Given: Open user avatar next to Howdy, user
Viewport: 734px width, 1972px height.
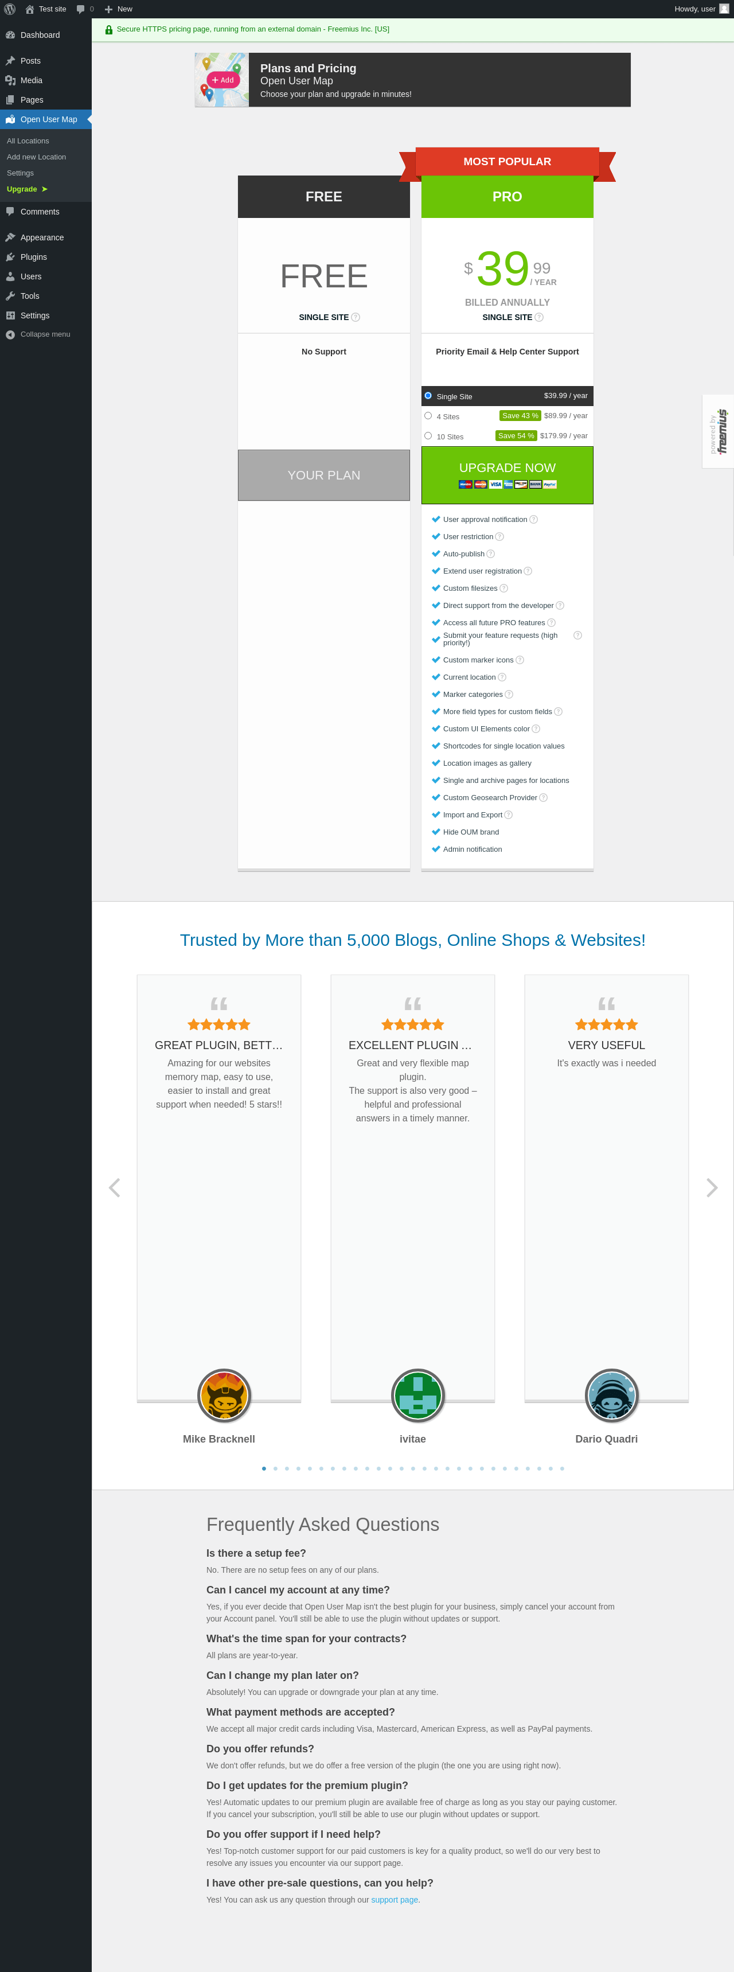Looking at the screenshot, I should 724,9.
